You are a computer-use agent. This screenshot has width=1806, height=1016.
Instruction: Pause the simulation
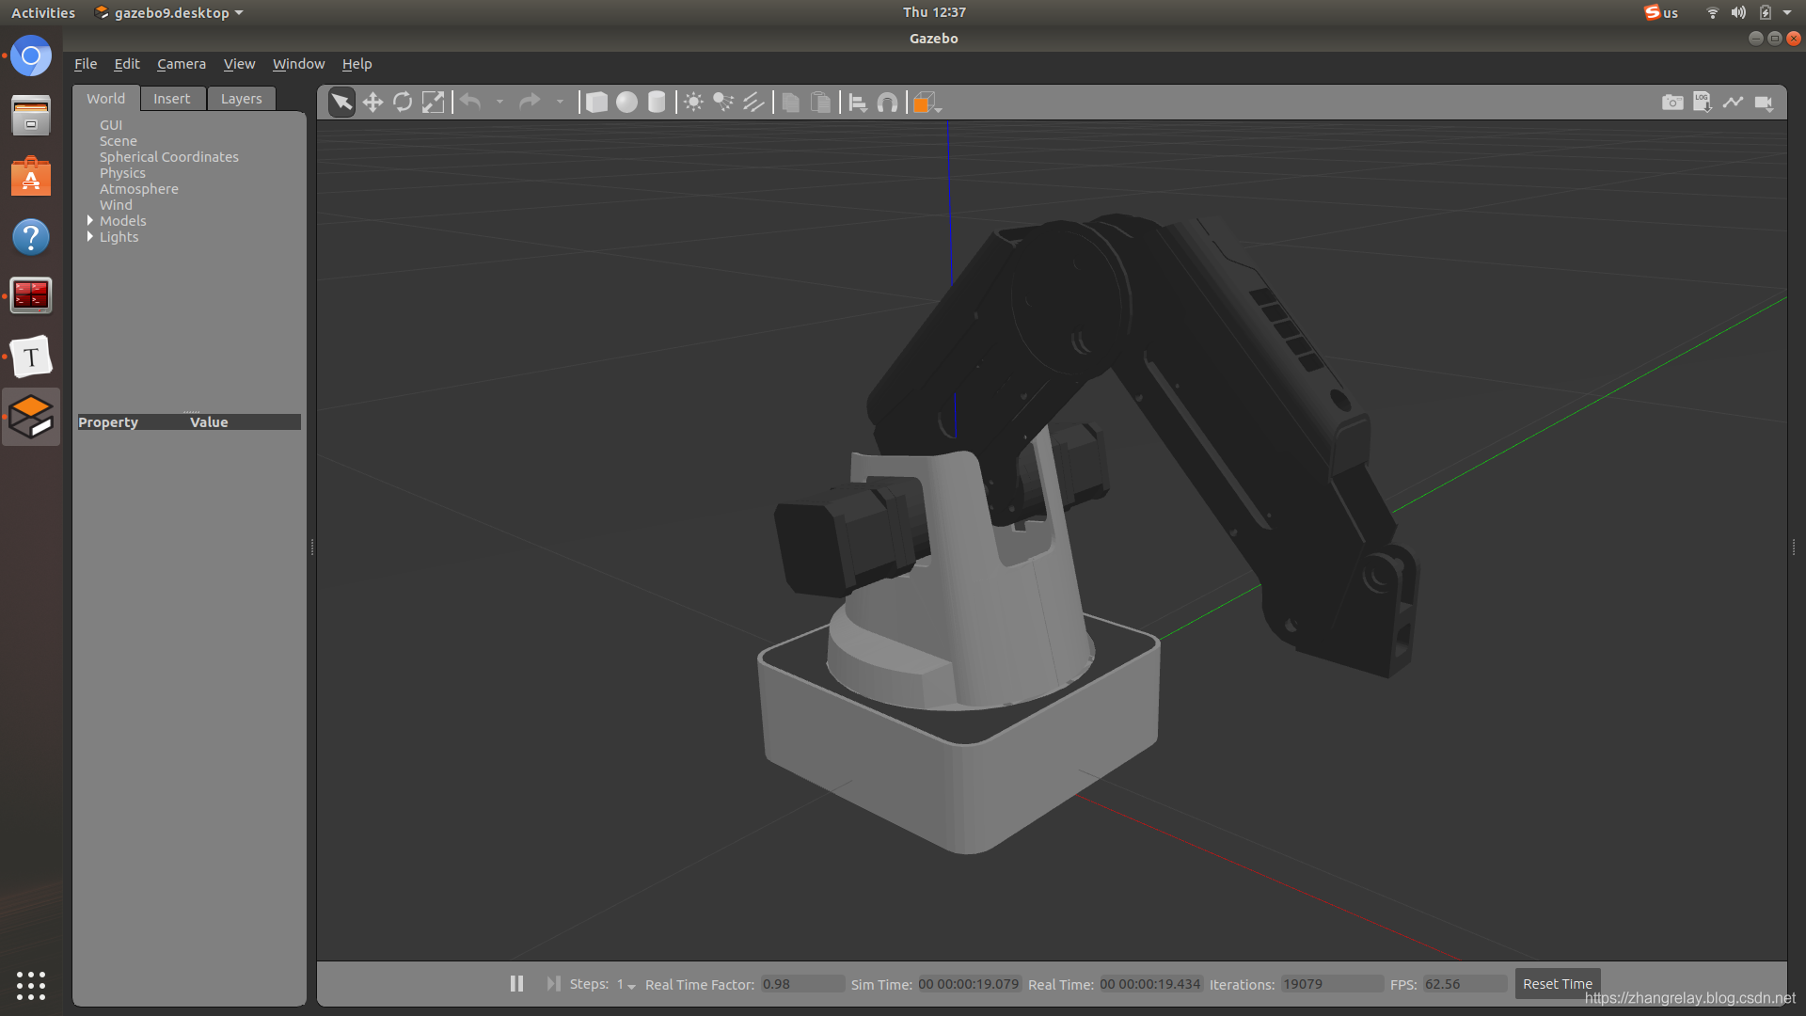[516, 983]
